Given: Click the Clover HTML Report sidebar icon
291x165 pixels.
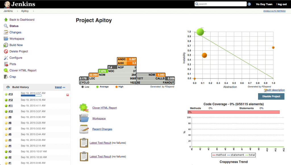Looking at the screenshot, I should (6, 71).
